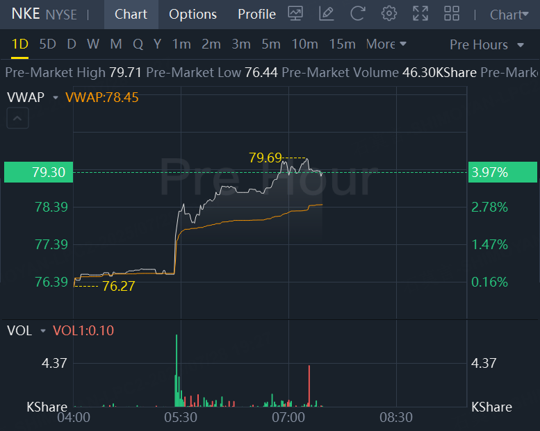Toggle fullscreen expand arrows icon
Viewport: 540px width, 431px height.
[x=420, y=14]
